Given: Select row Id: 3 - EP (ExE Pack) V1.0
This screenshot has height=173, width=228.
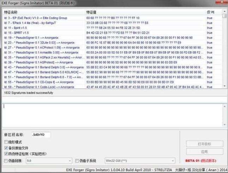Looking at the screenshot, I should (x=112, y=18).
